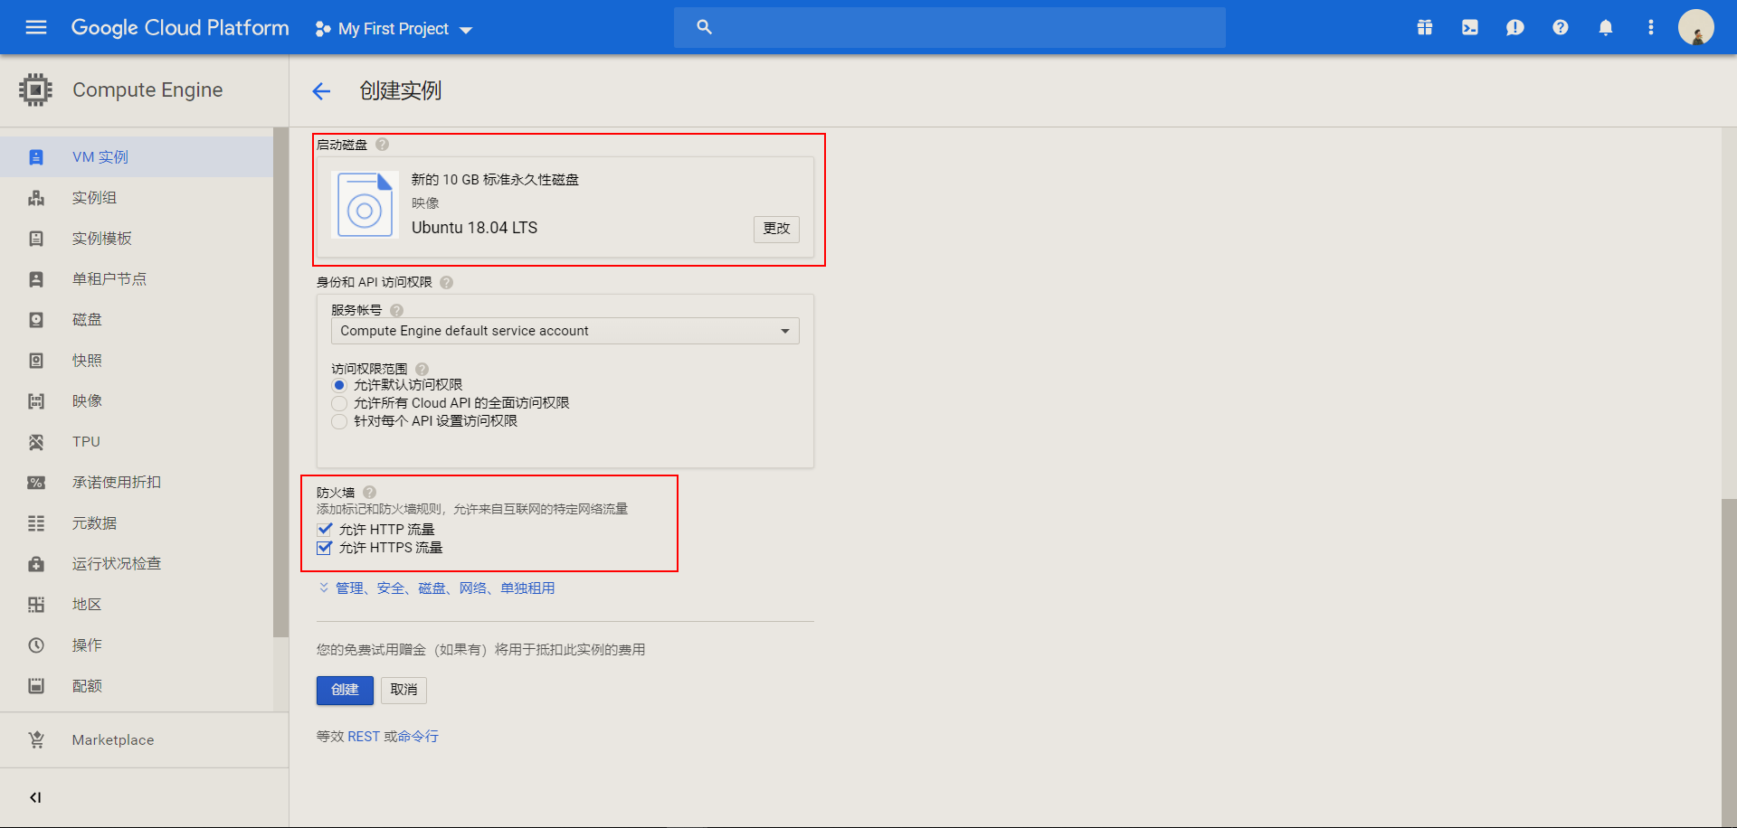Open the help question mark icon
The image size is (1737, 828).
pyautogui.click(x=1561, y=27)
